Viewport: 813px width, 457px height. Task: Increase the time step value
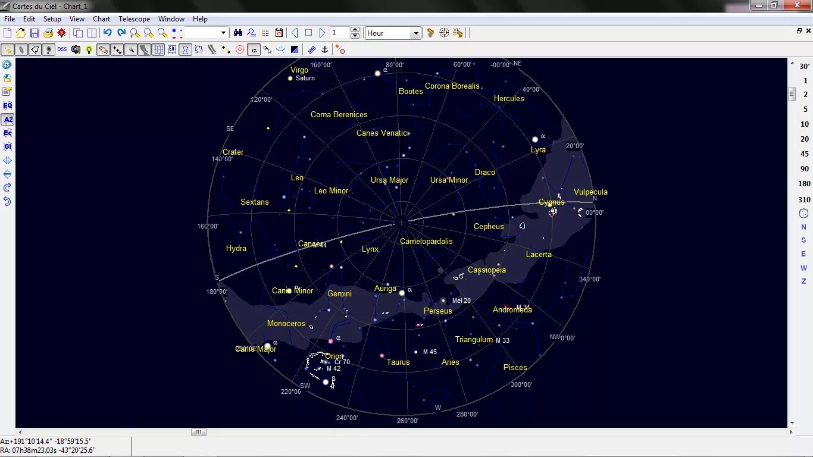coord(355,30)
